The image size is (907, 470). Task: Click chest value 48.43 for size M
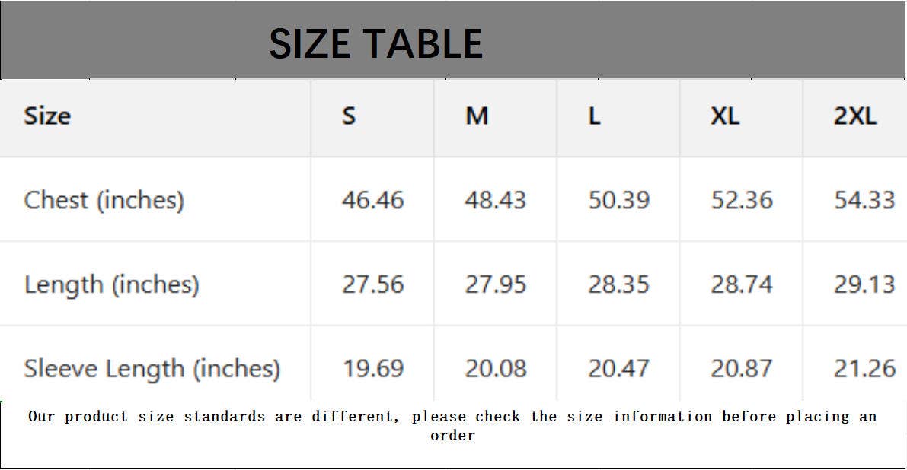tap(496, 200)
